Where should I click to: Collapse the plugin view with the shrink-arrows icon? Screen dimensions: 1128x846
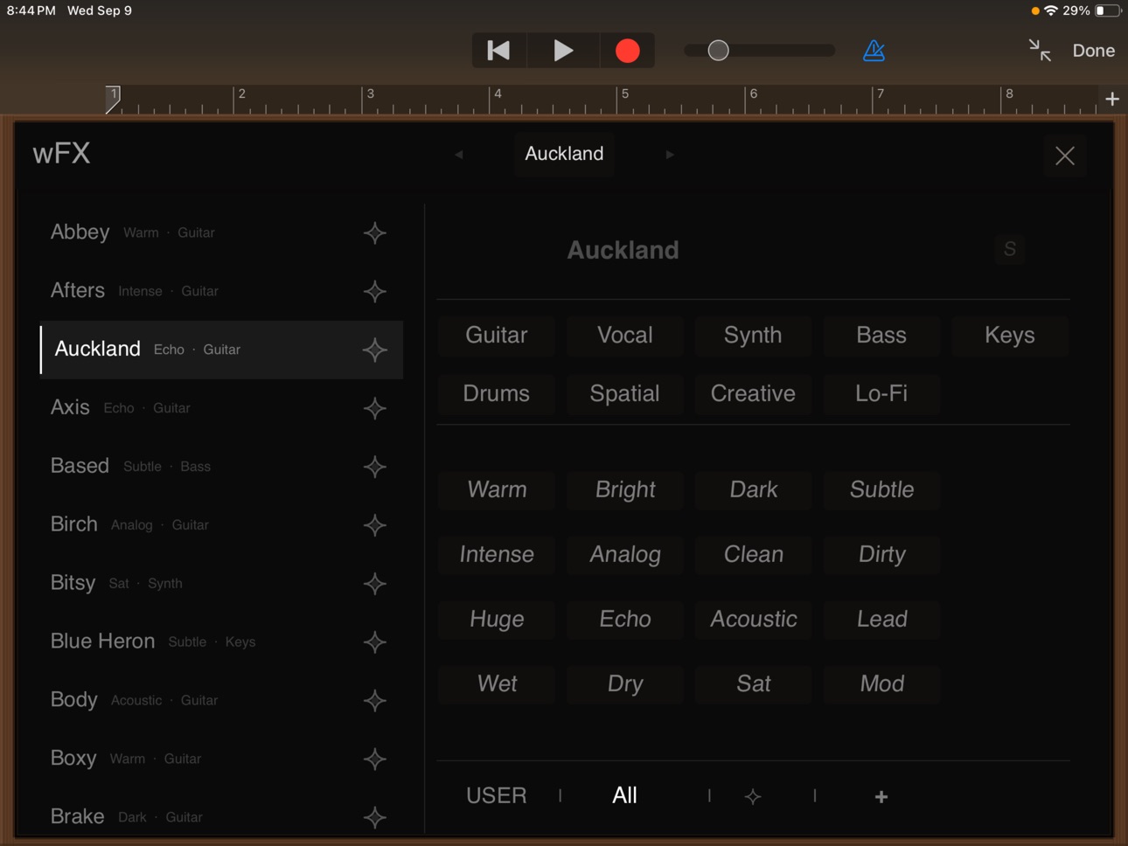pyautogui.click(x=1040, y=51)
